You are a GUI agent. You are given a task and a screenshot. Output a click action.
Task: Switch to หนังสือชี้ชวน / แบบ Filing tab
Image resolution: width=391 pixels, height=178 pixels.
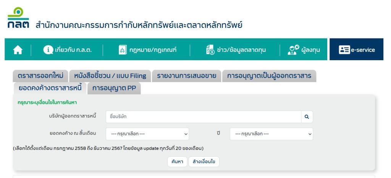[x=110, y=76]
